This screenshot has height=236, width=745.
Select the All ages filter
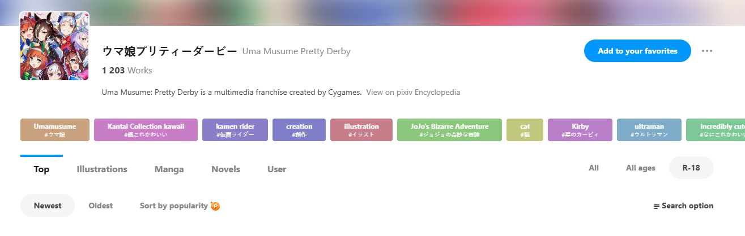(x=641, y=168)
